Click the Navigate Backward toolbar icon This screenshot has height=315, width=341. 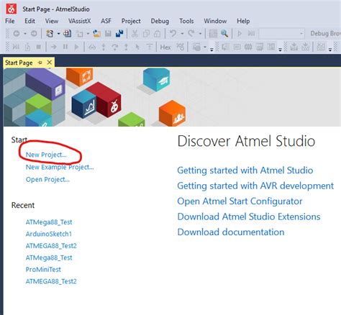coord(17,34)
